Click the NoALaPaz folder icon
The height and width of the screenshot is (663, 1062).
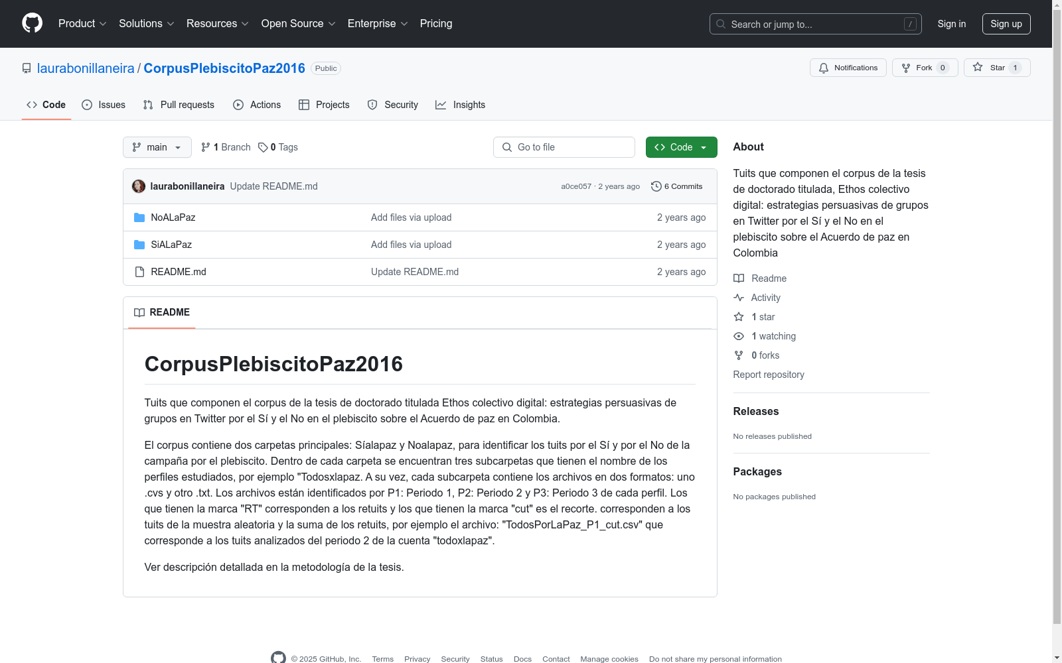[x=139, y=217]
